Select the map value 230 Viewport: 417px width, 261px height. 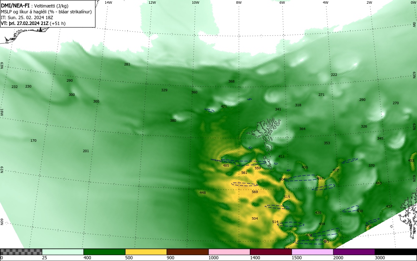click(x=28, y=86)
